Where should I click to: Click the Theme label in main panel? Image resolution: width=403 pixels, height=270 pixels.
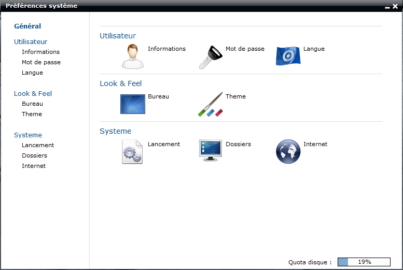(x=235, y=96)
